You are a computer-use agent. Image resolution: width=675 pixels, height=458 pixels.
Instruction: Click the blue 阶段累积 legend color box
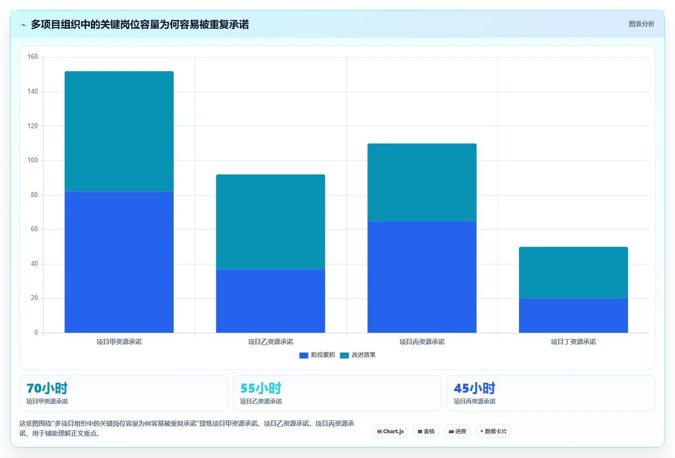(x=304, y=355)
